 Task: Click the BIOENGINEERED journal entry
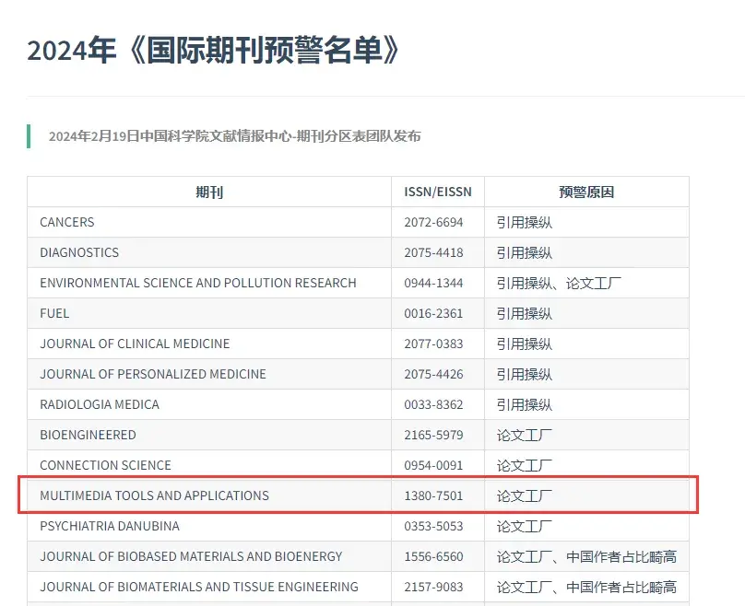pos(87,435)
